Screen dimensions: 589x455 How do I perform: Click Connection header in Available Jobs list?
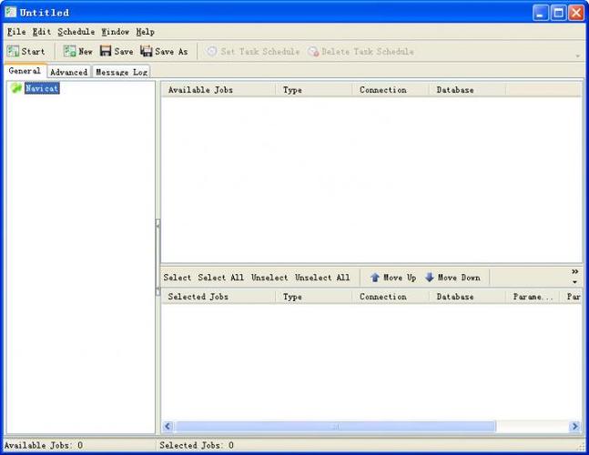391,90
